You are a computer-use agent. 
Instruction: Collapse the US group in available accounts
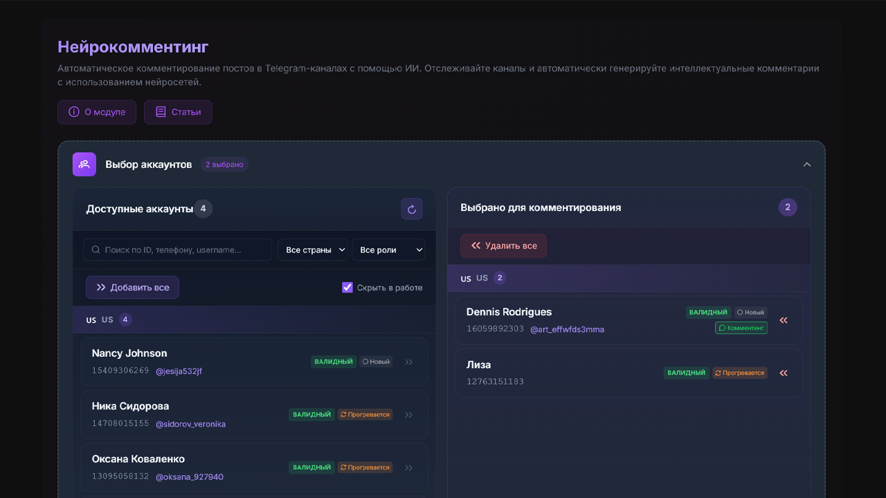pyautogui.click(x=254, y=320)
